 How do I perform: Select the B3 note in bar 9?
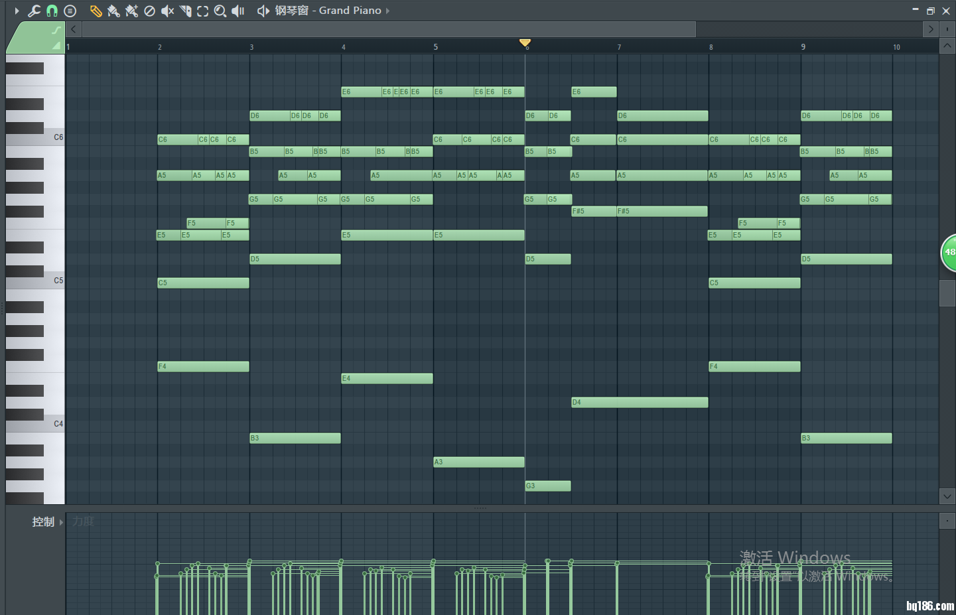coord(847,438)
